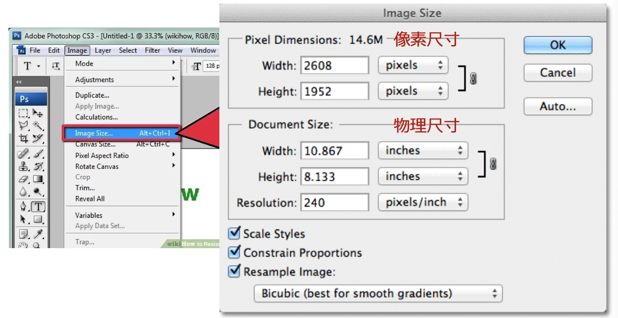Image resolution: width=618 pixels, height=318 pixels.
Task: Disable the Resample Image checkbox
Action: tap(234, 271)
